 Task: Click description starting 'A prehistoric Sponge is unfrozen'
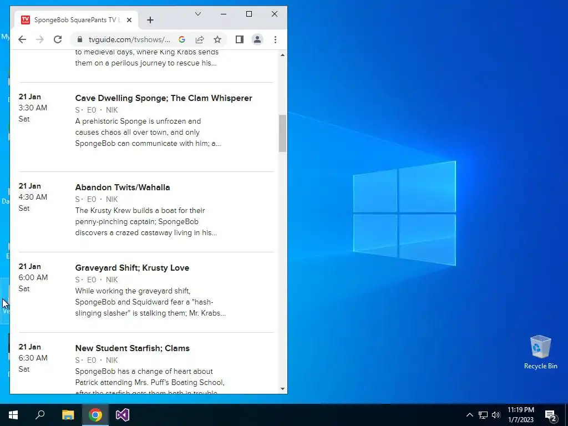(x=148, y=132)
